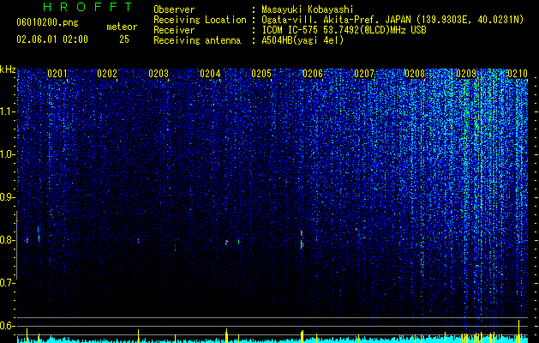539x343 pixels.
Task: Click the 0209 time marker
Action: (466, 73)
